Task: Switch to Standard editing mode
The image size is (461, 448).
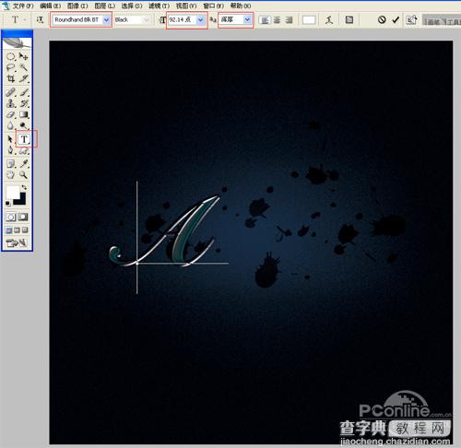Action: 11,218
